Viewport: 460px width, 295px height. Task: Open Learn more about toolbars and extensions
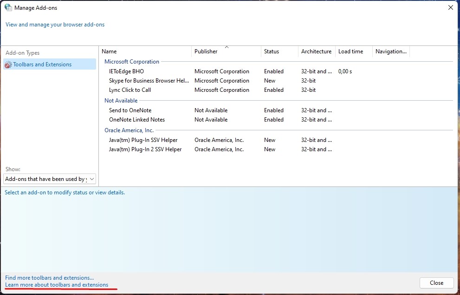57,285
